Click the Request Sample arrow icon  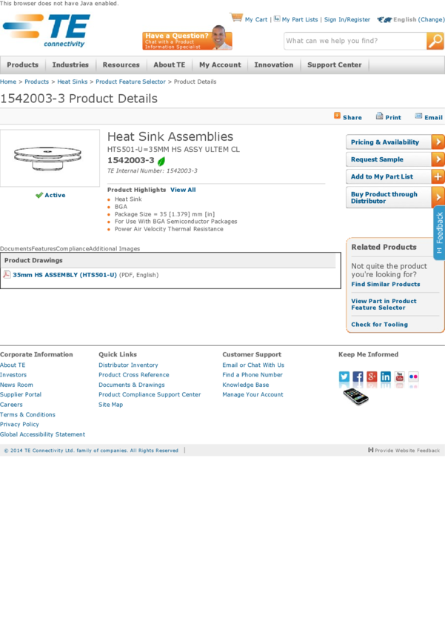438,159
